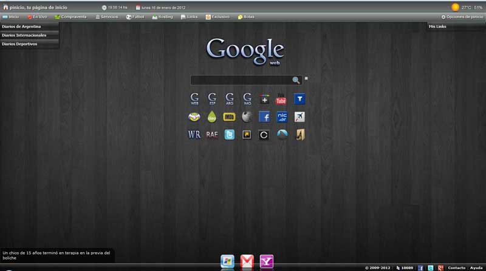Open Gmail from the bottom dock

point(247,261)
